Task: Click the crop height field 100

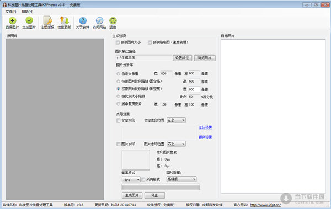Action: point(194,105)
